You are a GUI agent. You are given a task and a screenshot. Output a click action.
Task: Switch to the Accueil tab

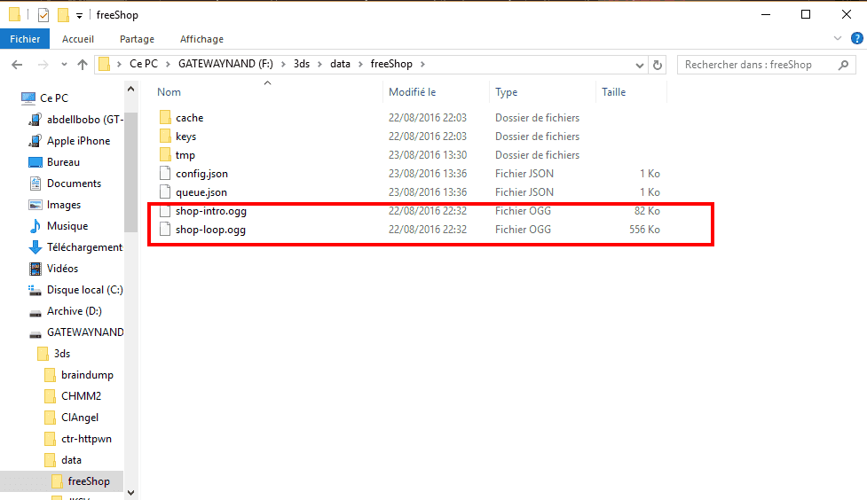pos(78,39)
